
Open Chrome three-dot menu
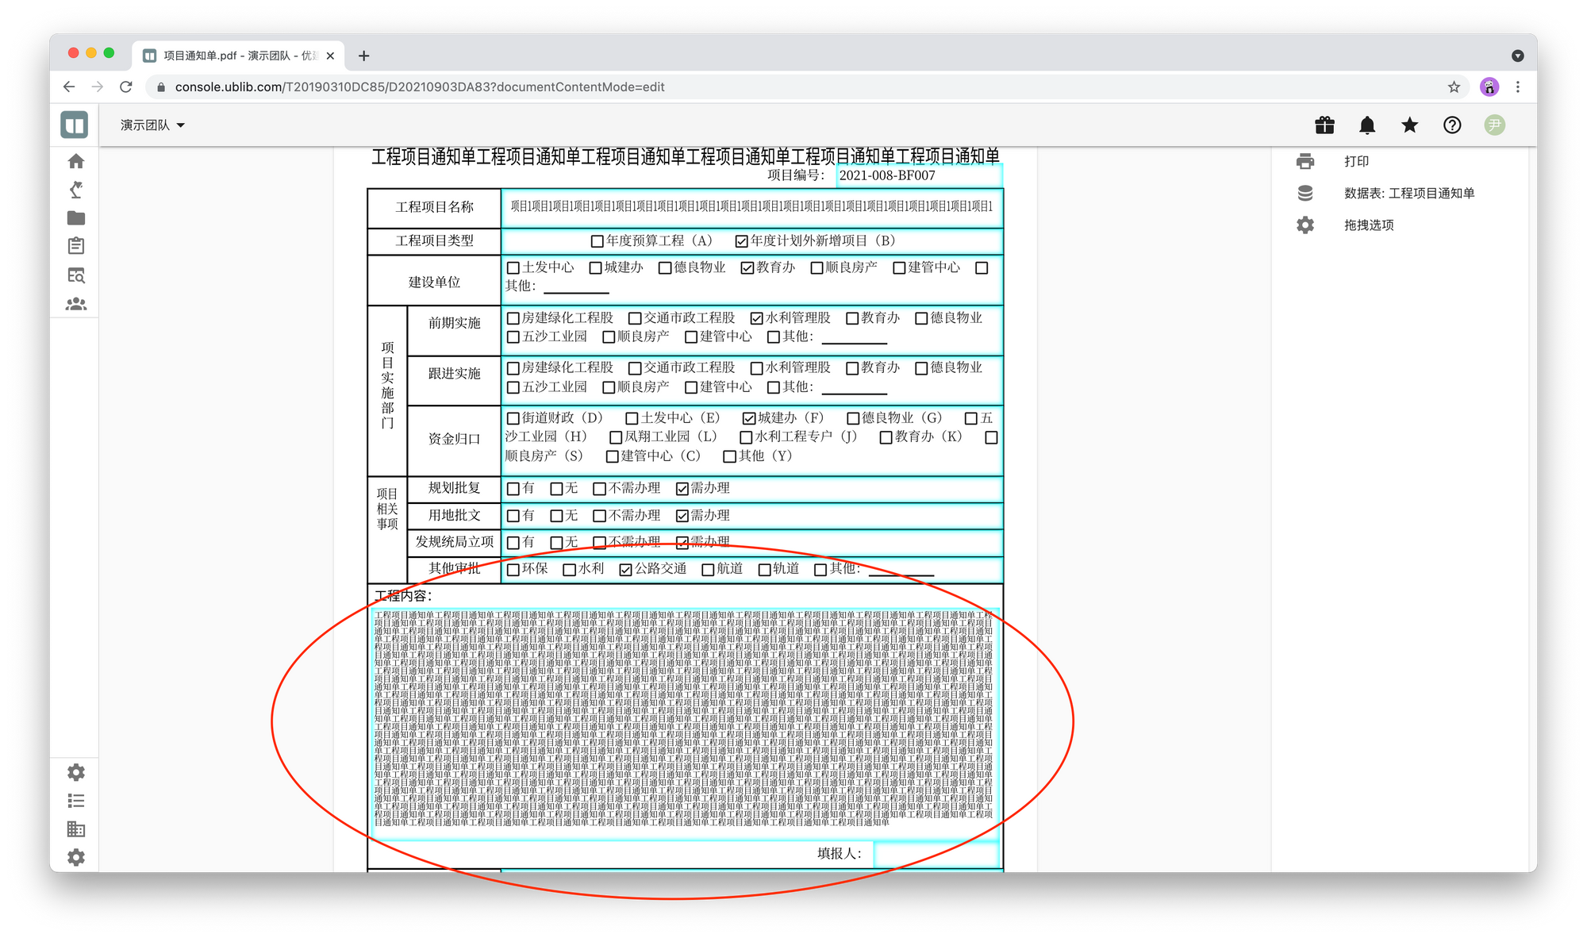pos(1518,87)
